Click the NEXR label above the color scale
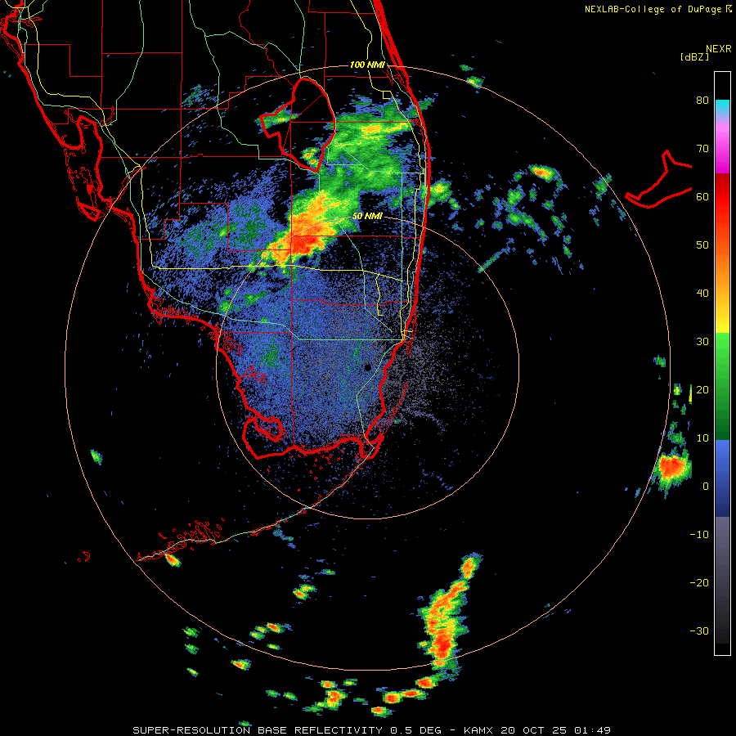Viewport: 736px width, 736px height. click(718, 49)
